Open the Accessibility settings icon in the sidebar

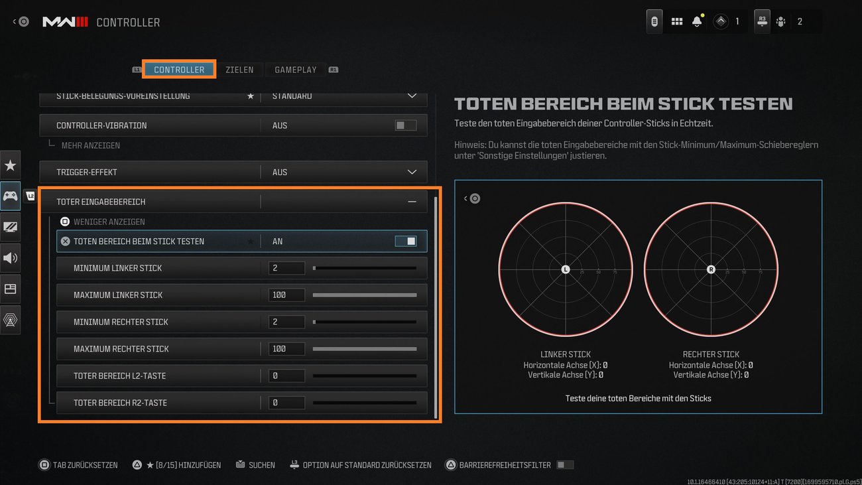[11, 320]
